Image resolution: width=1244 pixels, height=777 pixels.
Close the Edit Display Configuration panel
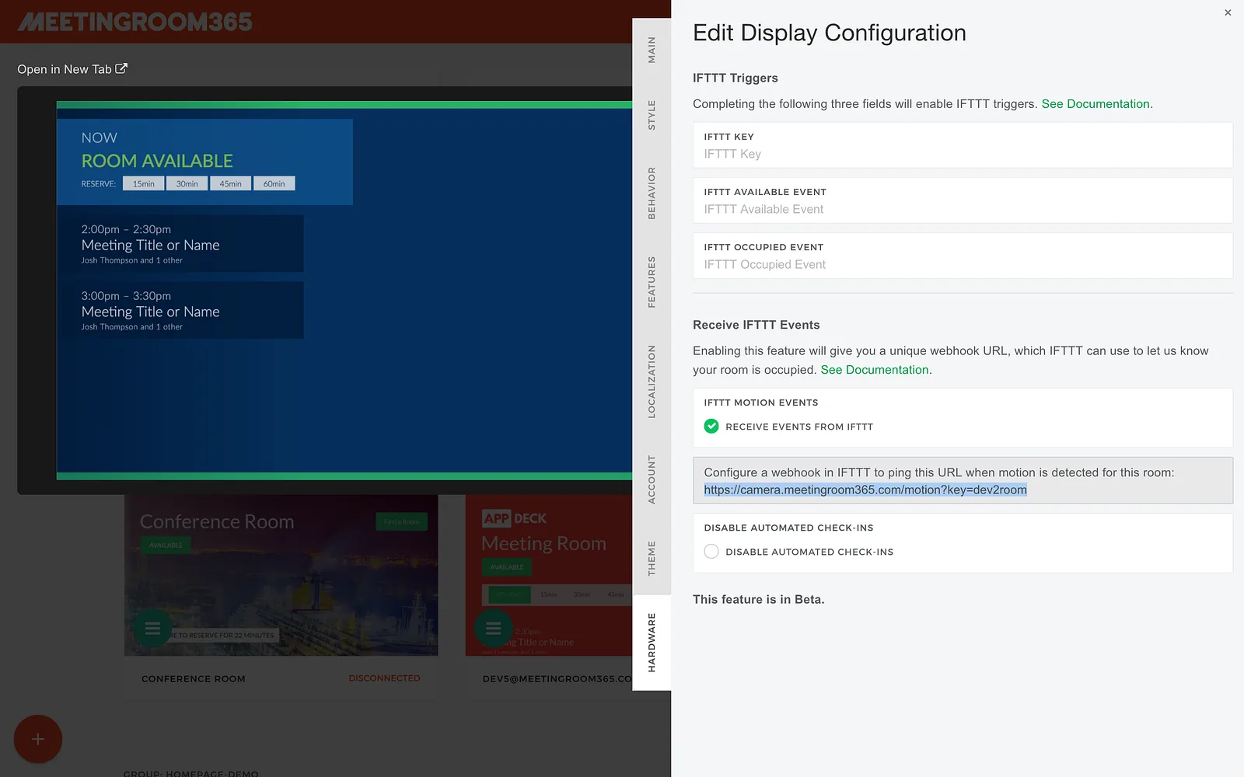pos(1228,12)
